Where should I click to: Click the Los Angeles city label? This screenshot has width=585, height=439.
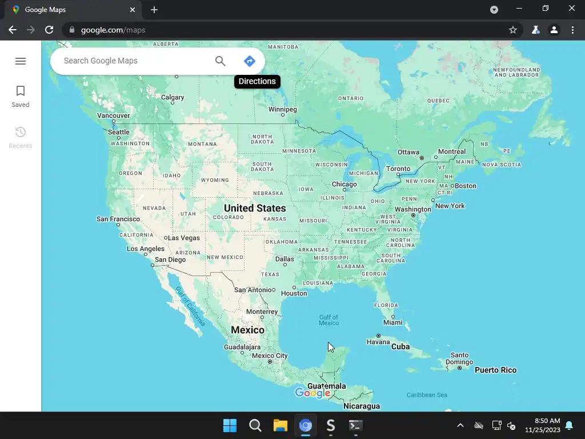click(x=146, y=249)
